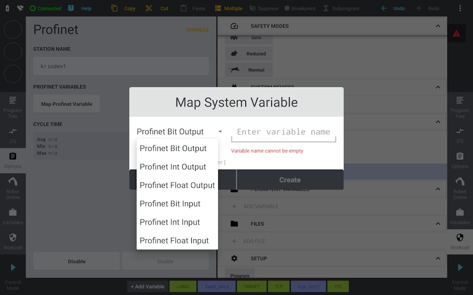Collapse the Custom Devices section chevron
This screenshot has width=473, height=295.
click(438, 87)
